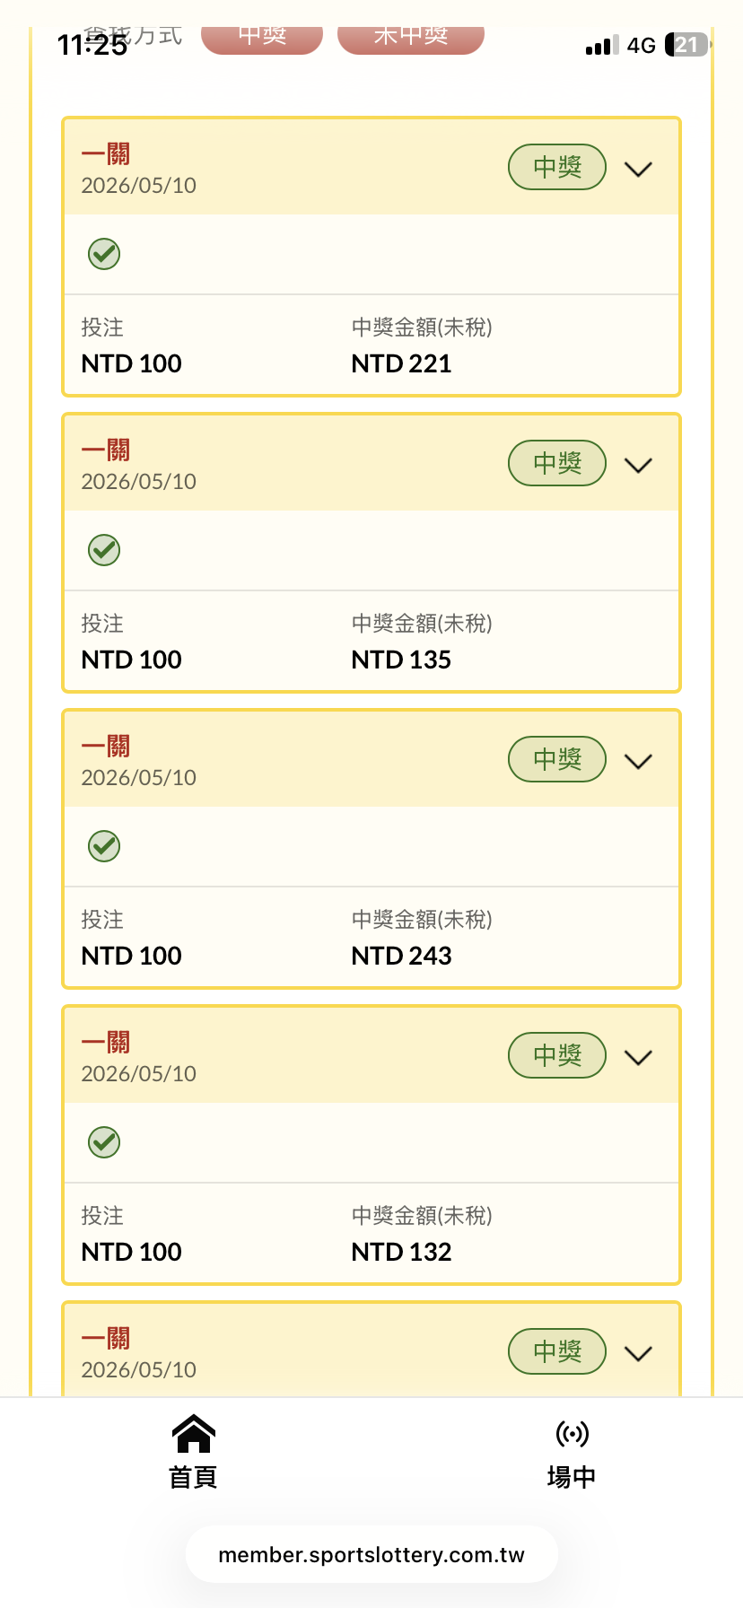Open the live 場中 broadcast icon

[x=572, y=1434]
